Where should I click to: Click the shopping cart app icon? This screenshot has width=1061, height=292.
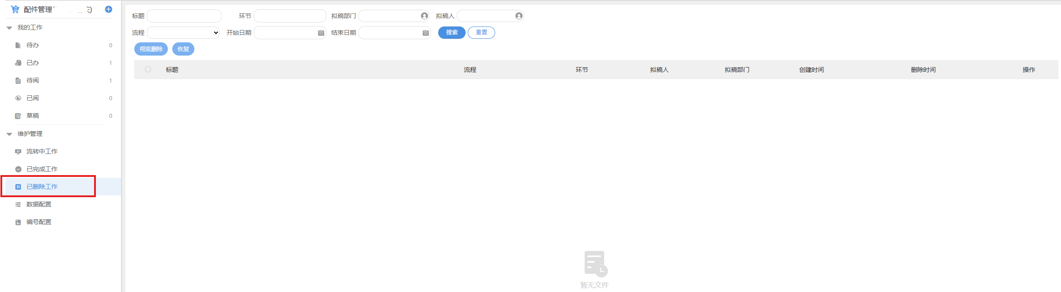[x=15, y=9]
